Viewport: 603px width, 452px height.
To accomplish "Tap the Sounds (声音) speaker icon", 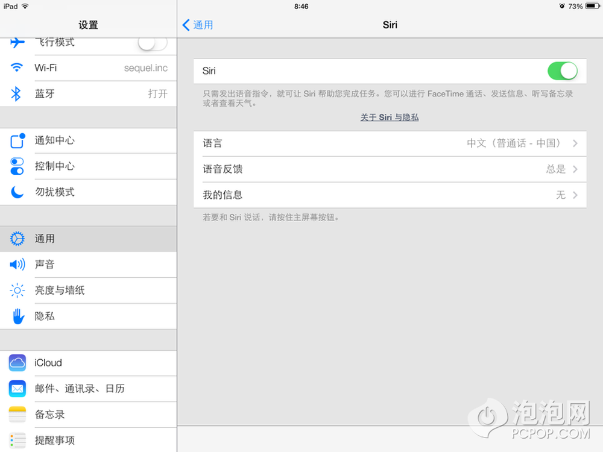I will tap(17, 265).
